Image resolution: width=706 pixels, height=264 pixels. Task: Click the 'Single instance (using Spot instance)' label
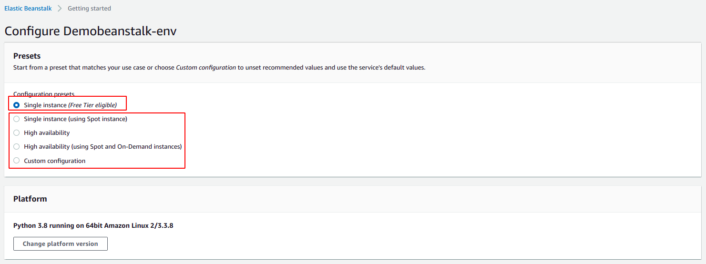coord(75,119)
